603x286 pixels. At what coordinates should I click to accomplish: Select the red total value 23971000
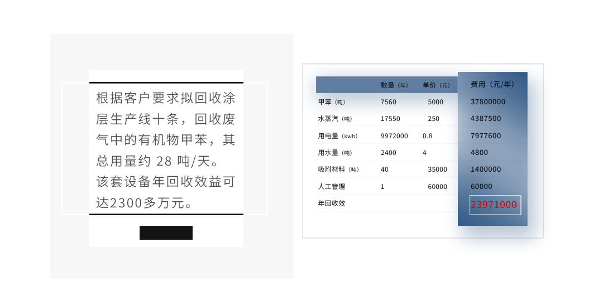click(x=494, y=205)
